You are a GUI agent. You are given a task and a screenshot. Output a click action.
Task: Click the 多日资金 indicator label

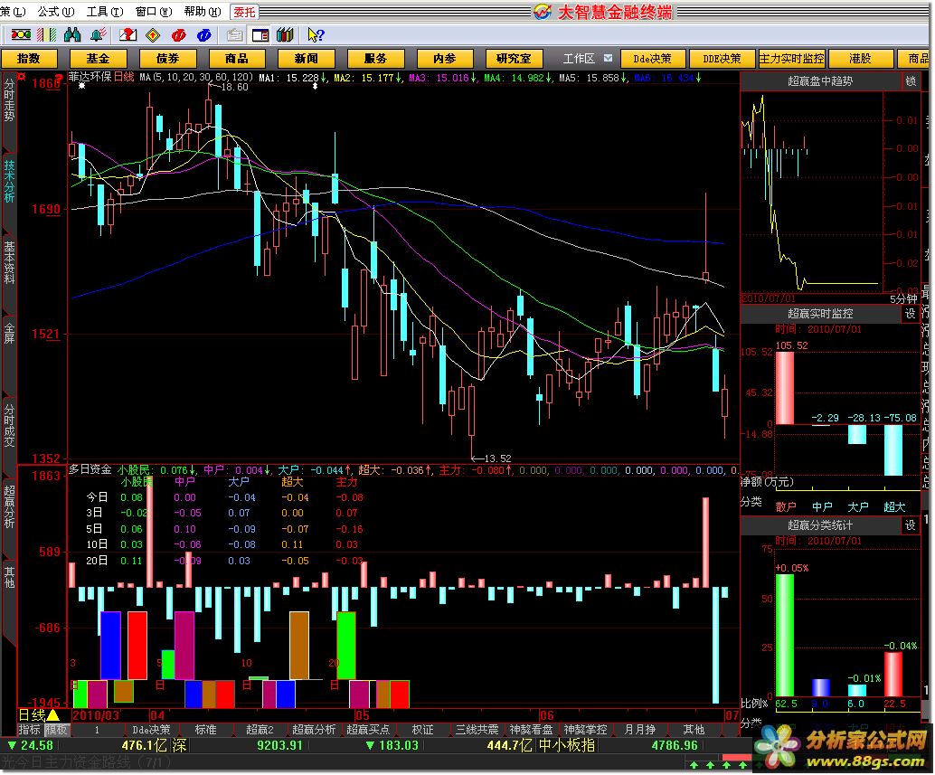90,469
